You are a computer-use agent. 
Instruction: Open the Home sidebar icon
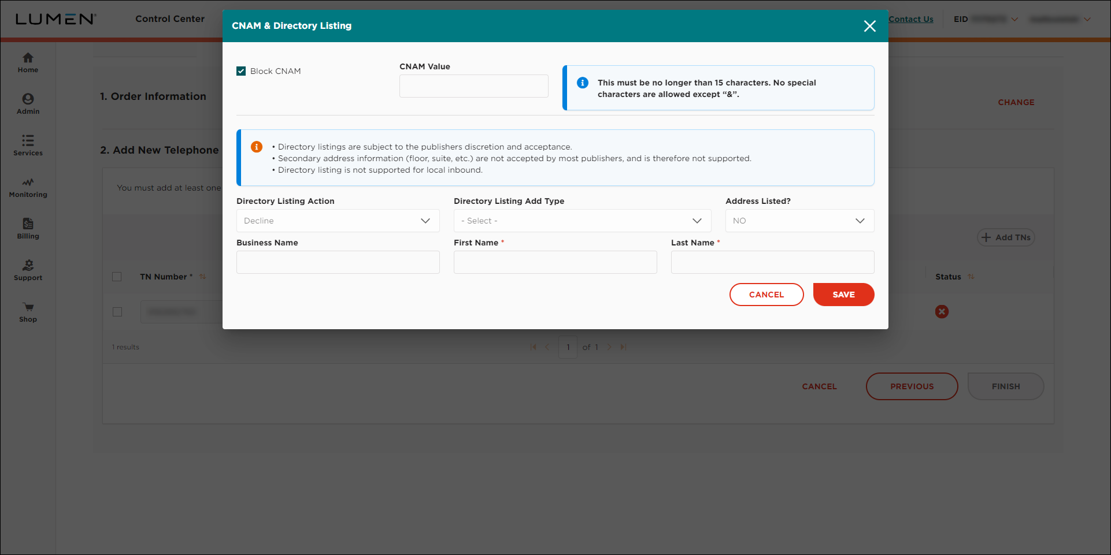point(27,58)
